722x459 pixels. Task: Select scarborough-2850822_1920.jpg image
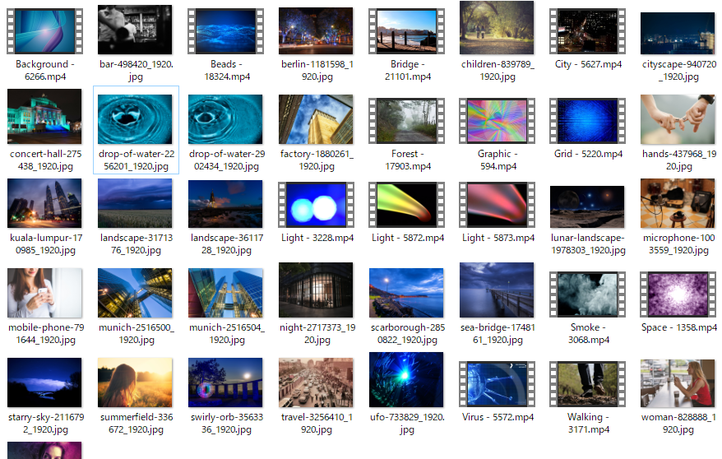pos(406,293)
